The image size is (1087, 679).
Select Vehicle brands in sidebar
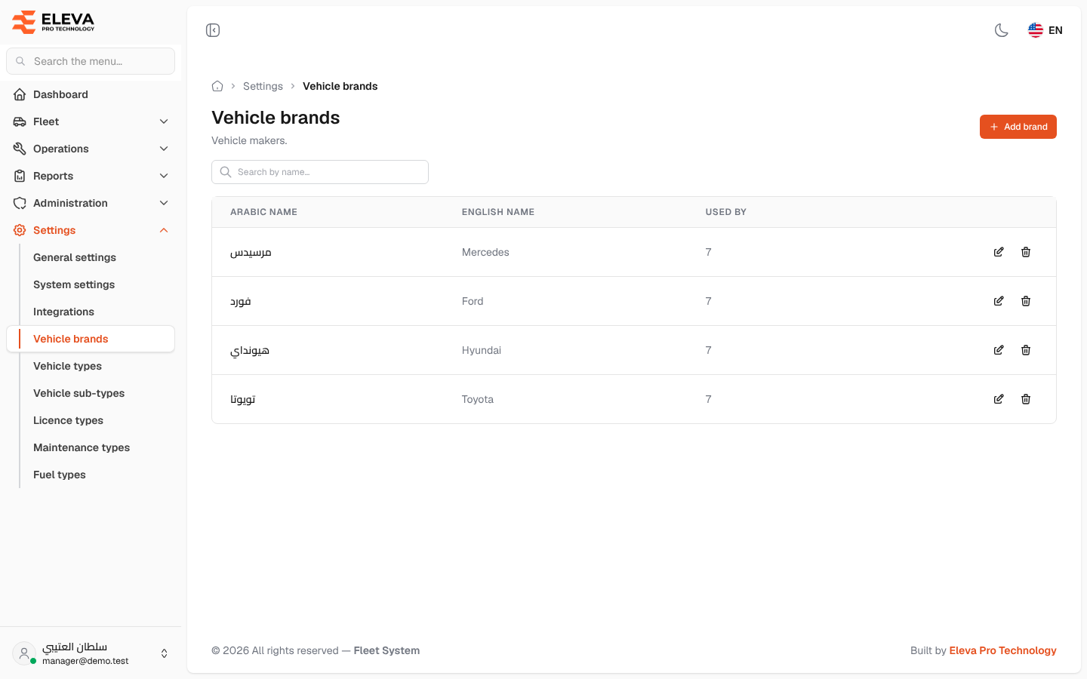click(91, 339)
